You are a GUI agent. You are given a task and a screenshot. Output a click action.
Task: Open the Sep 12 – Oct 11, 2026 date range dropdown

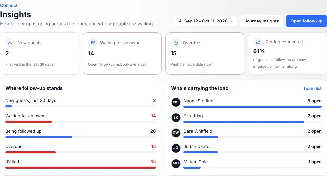coord(205,21)
